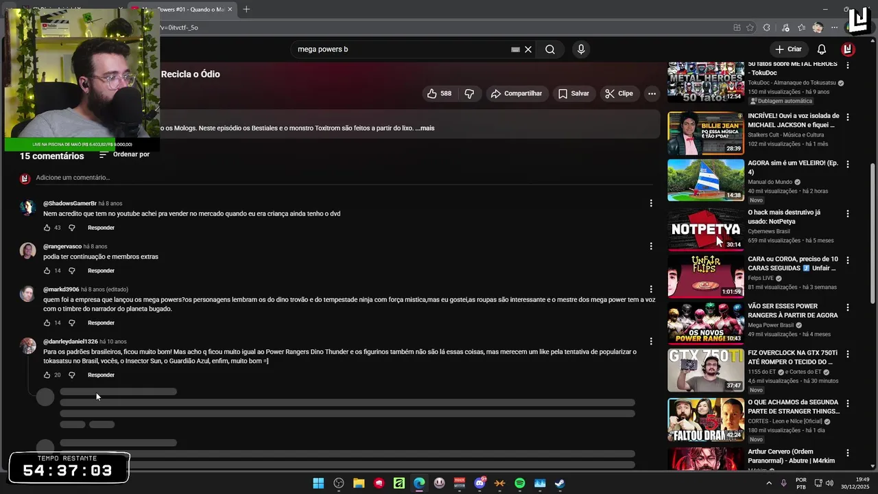878x494 pixels.
Task: Open Voicemeeter from the taskbar
Action: tap(460, 483)
